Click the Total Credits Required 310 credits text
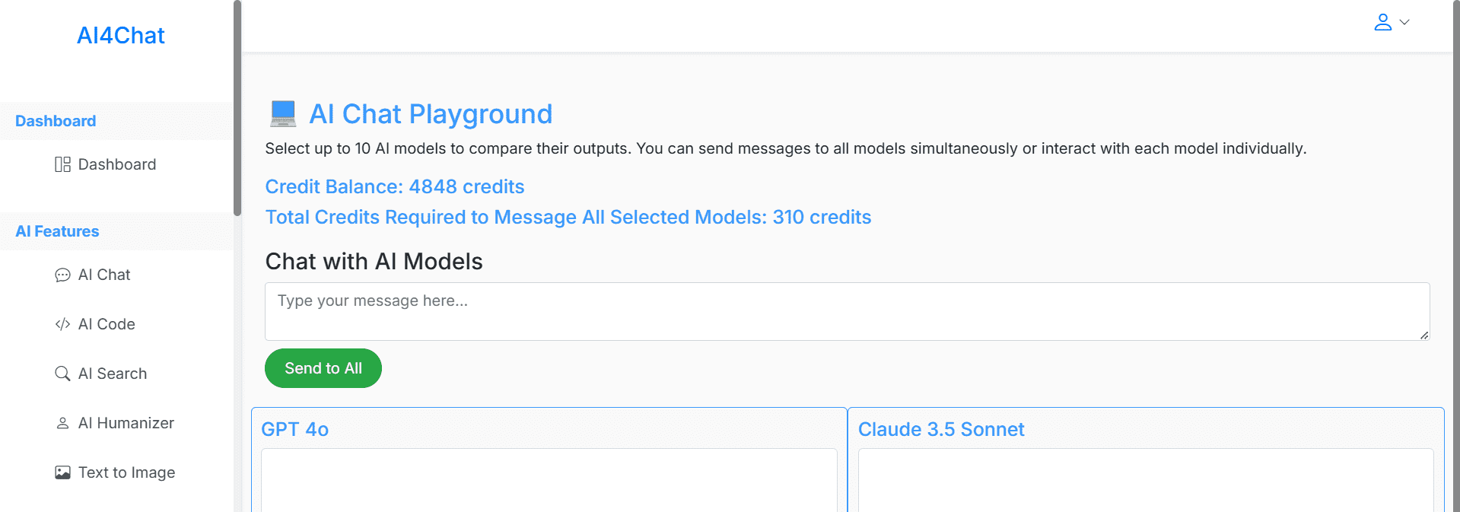The width and height of the screenshot is (1460, 512). point(568,217)
